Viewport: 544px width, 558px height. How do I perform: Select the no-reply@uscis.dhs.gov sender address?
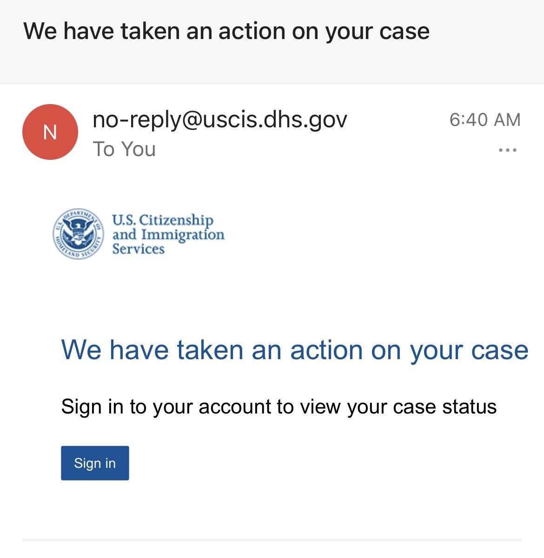[220, 119]
